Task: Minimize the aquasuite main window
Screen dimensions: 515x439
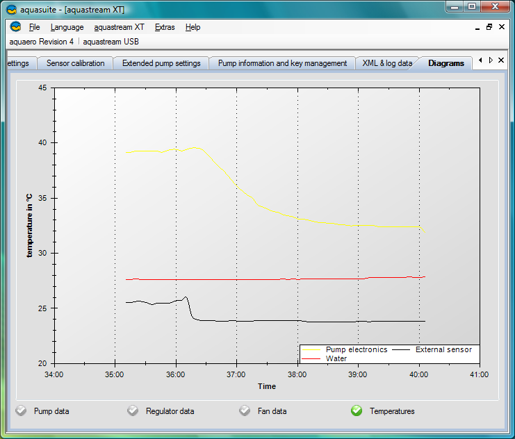Action: pos(455,6)
